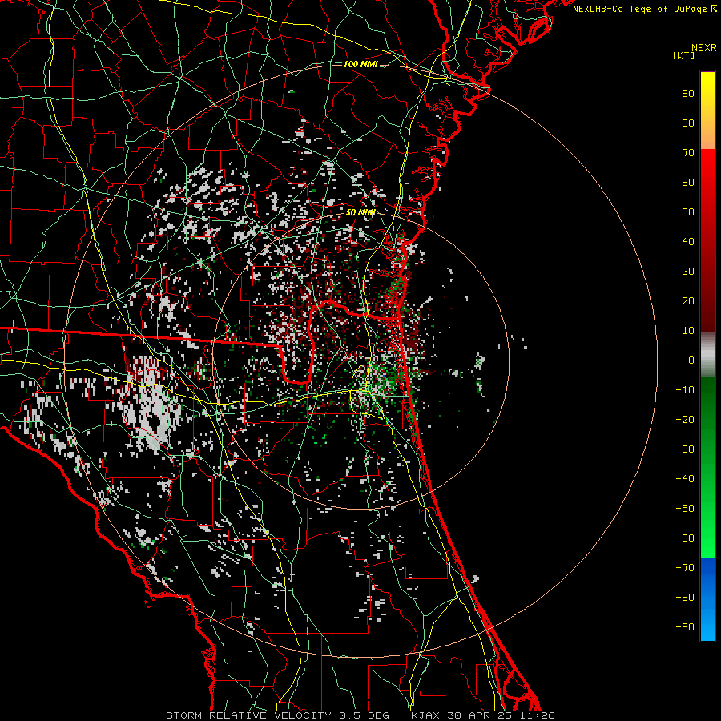Screen dimensions: 721x721
Task: Click the positive 60 knot scale value
Action: [x=688, y=183]
